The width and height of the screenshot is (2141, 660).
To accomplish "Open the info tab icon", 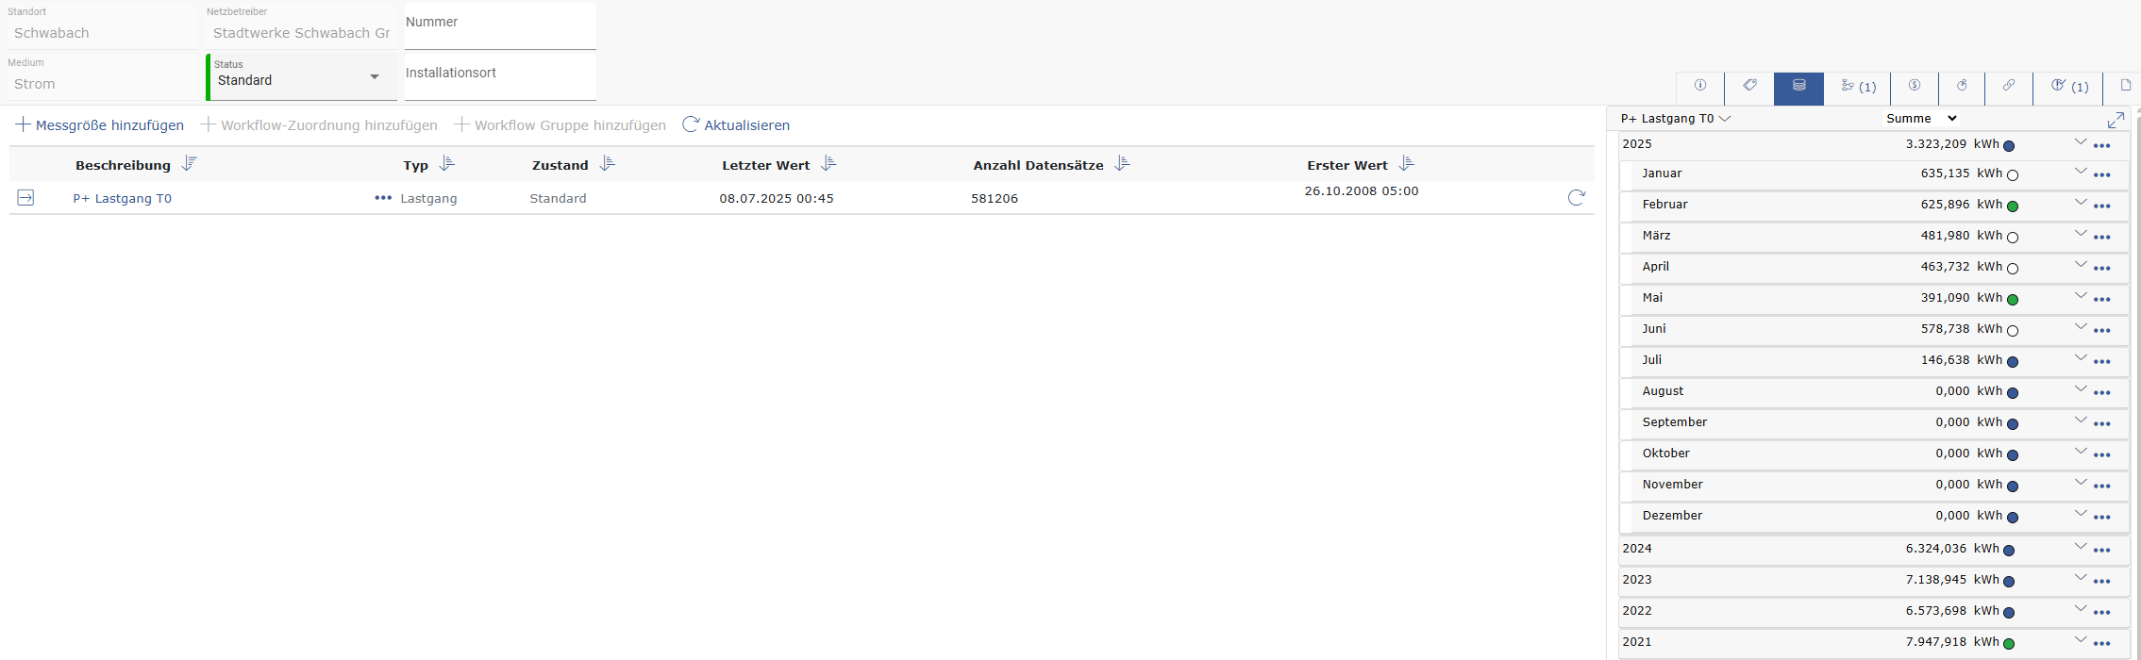I will tap(1699, 86).
